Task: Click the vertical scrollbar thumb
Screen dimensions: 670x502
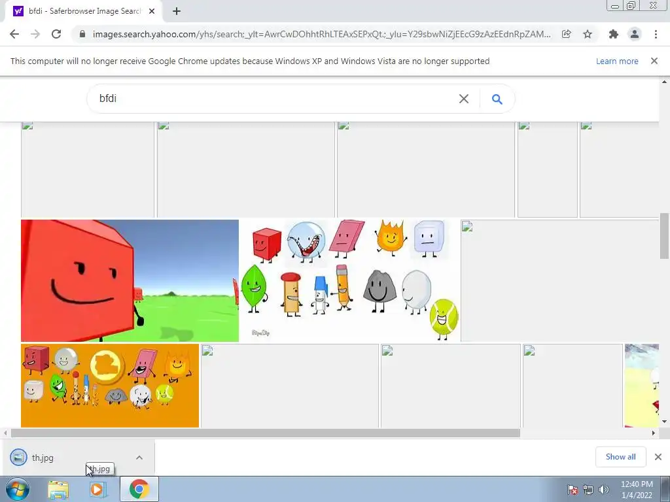Action: (664, 235)
